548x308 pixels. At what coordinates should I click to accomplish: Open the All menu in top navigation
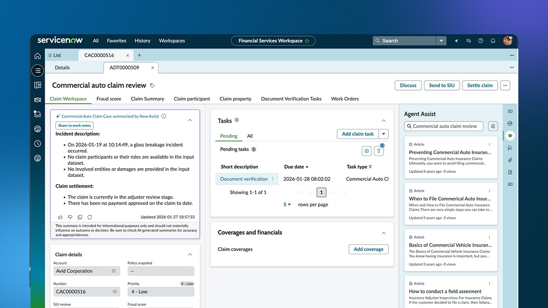tap(95, 41)
